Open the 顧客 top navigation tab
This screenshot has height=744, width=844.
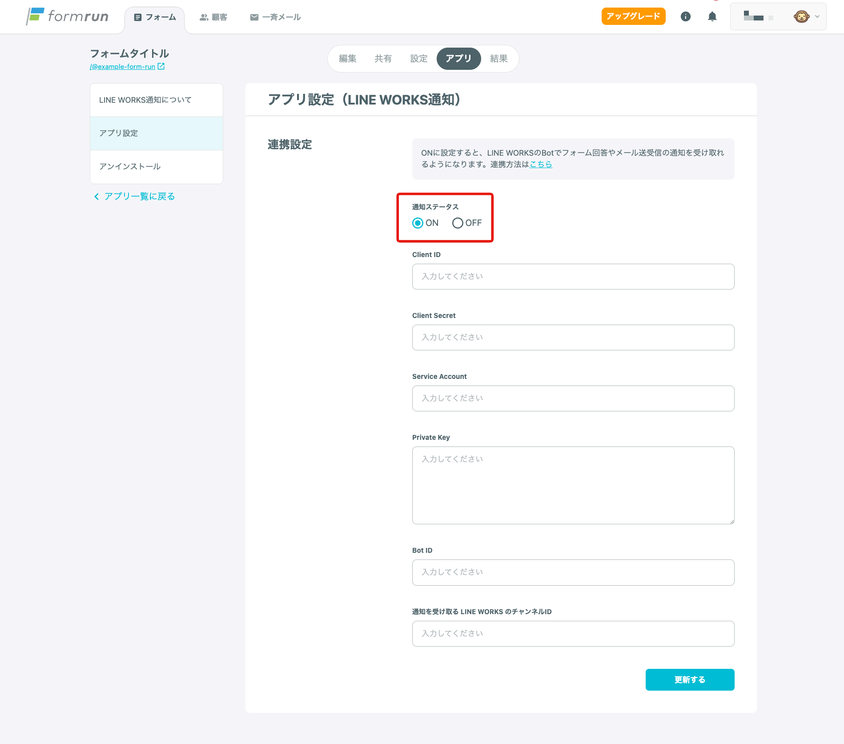[x=213, y=17]
